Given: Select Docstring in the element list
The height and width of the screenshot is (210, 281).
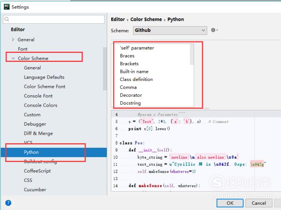Looking at the screenshot, I should (x=130, y=103).
